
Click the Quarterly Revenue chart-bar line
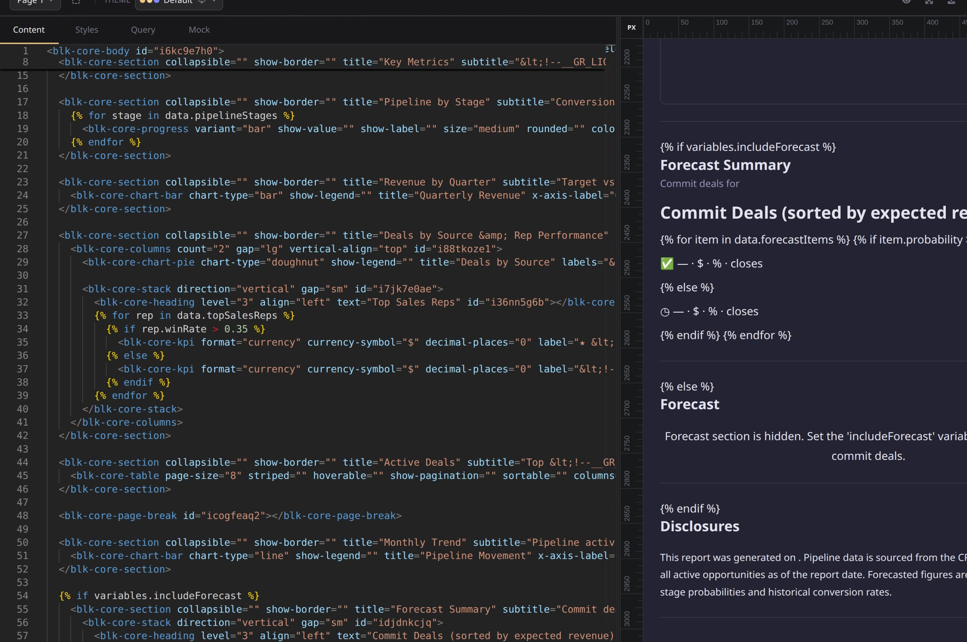point(343,196)
